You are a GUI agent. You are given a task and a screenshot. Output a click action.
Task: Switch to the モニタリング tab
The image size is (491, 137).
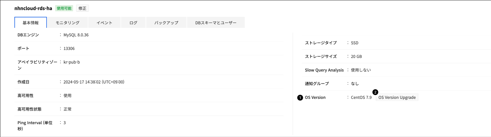[x=68, y=23]
